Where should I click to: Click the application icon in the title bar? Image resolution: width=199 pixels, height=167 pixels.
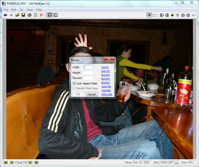[x=4, y=3]
